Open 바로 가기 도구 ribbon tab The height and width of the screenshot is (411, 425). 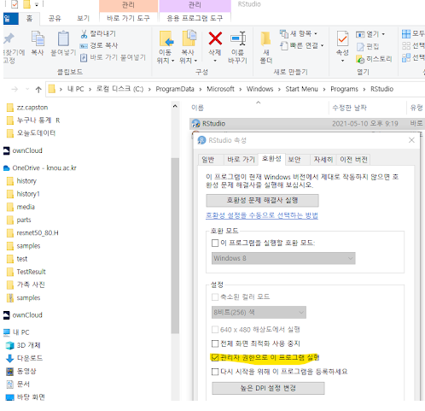128,19
